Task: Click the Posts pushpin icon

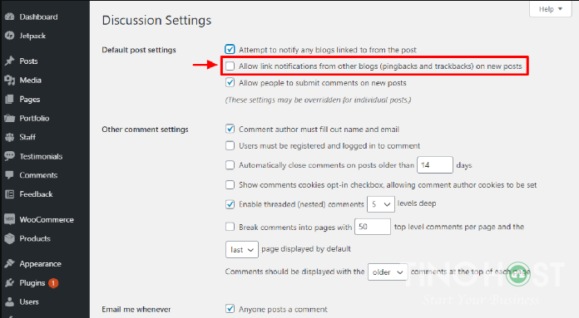Action: point(10,61)
